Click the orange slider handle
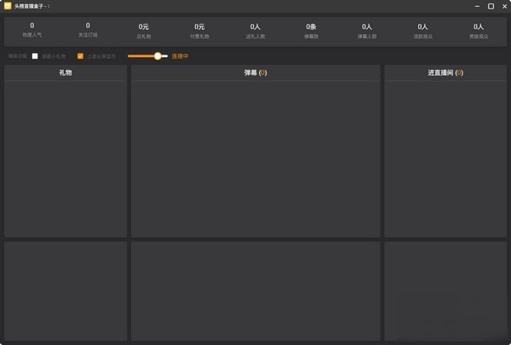Image resolution: width=511 pixels, height=345 pixels. coord(158,56)
